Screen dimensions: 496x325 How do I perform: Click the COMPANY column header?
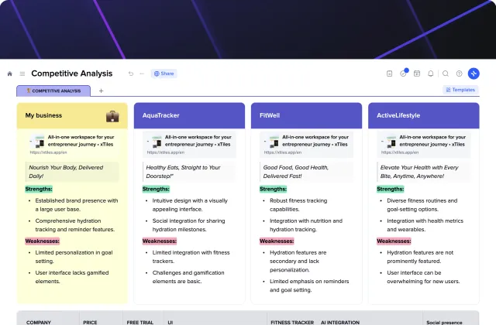tap(39, 322)
